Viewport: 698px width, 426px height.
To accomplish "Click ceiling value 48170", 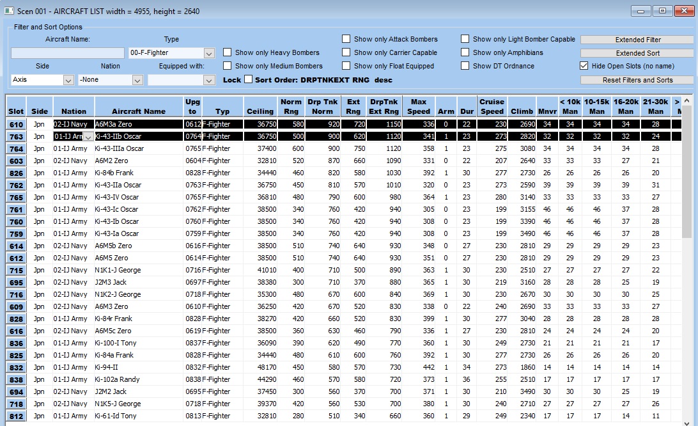I will (x=267, y=367).
